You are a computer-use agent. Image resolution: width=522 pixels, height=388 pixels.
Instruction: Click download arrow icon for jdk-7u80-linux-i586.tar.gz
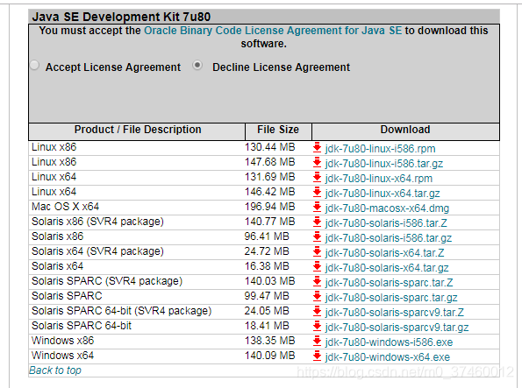317,163
